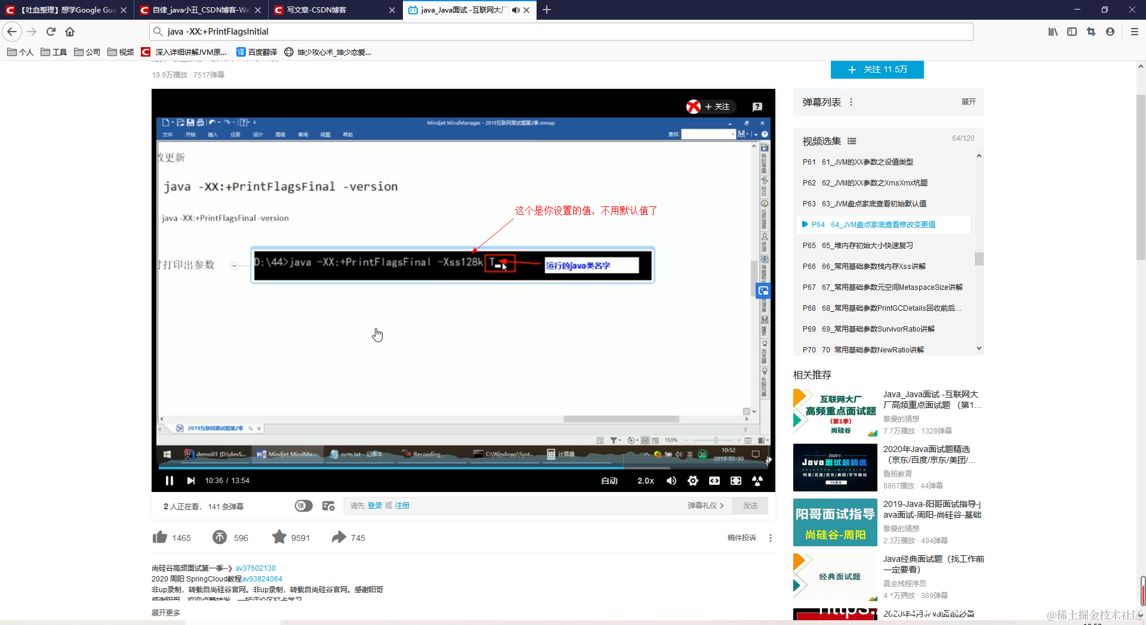Image resolution: width=1146 pixels, height=625 pixels.
Task: Open 工具 bookmarks folder
Action: click(54, 52)
